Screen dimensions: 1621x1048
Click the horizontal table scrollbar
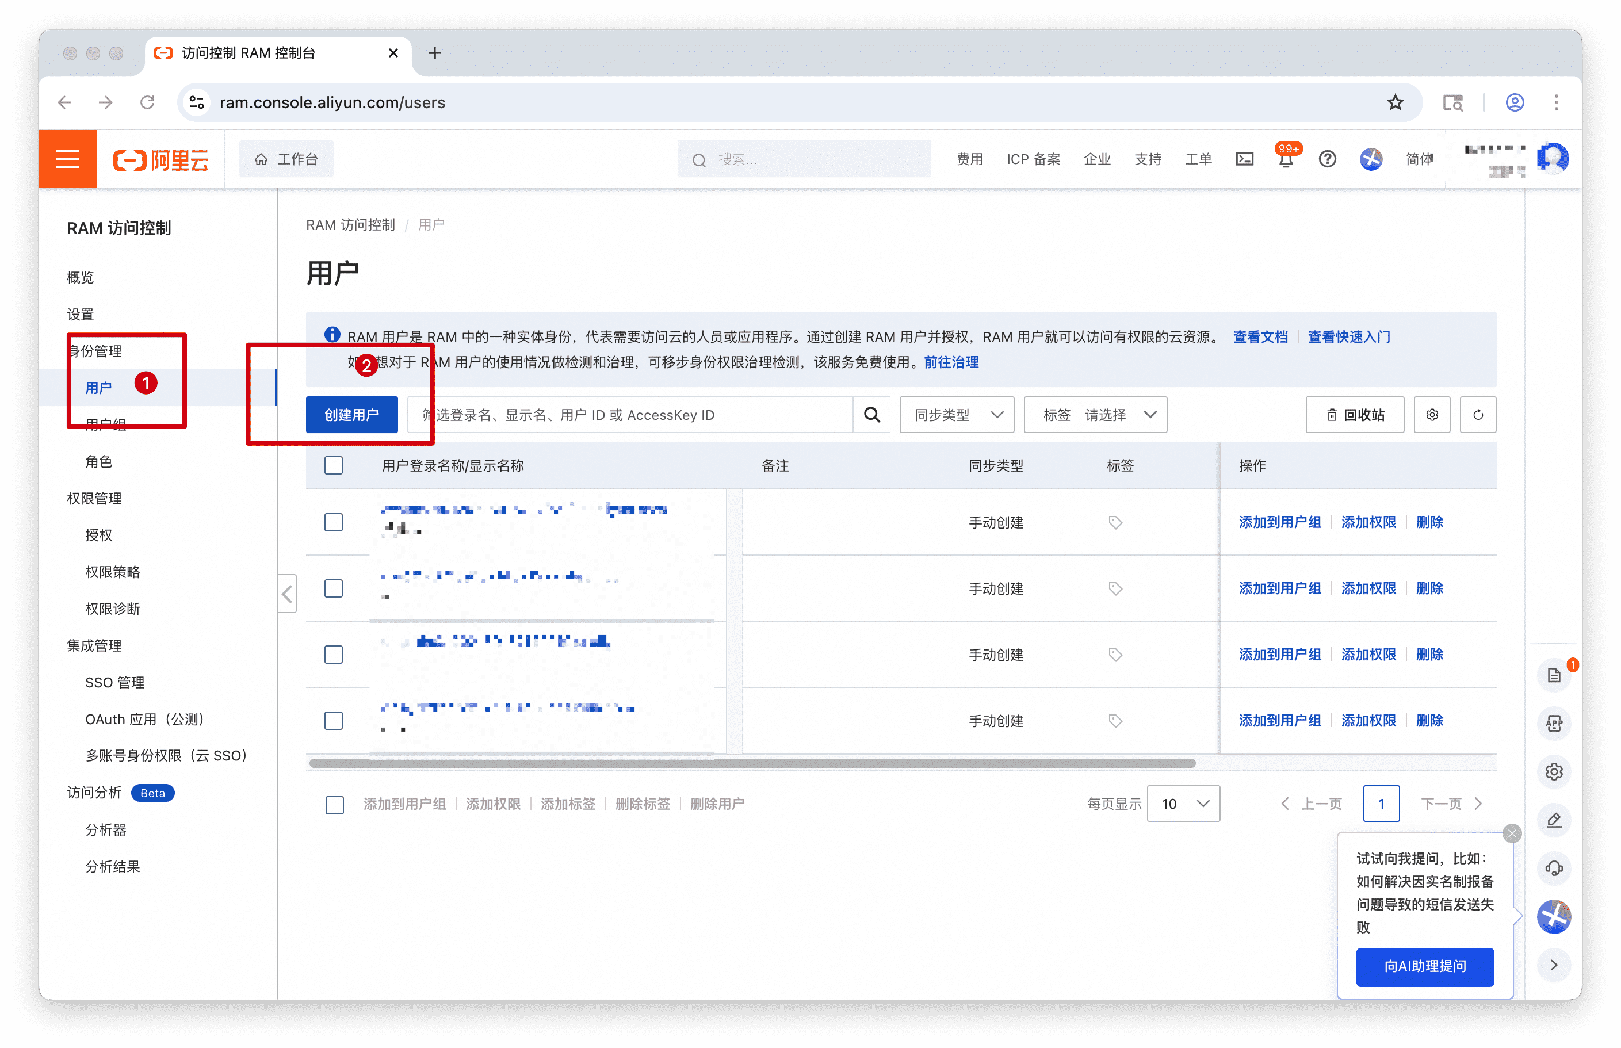pyautogui.click(x=751, y=763)
